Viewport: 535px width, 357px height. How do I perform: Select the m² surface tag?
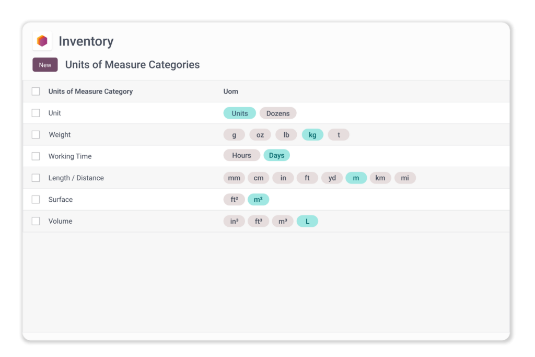click(258, 199)
